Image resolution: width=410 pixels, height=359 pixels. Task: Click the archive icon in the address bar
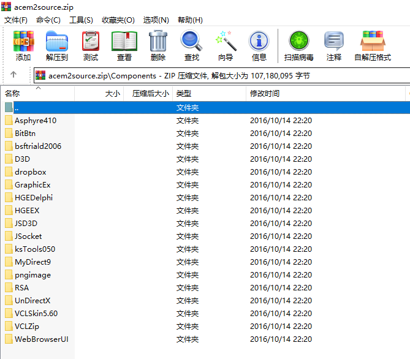40,75
